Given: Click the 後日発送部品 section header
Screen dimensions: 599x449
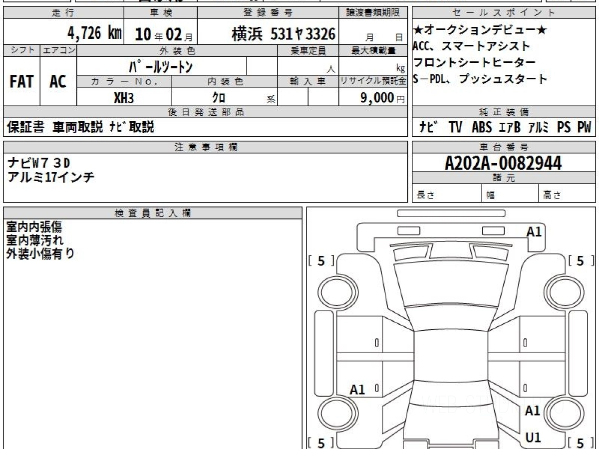Looking at the screenshot, I should [x=206, y=112].
